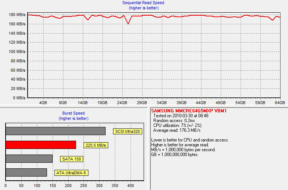The height and width of the screenshot is (190, 288).
Task: Click the gray ATA UltraDMA 6 bar
Action: (x=26, y=172)
